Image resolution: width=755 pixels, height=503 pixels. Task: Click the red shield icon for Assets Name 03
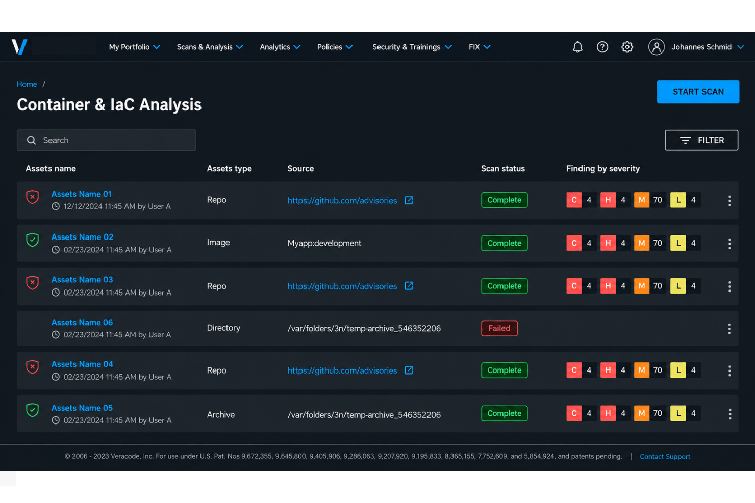point(33,282)
